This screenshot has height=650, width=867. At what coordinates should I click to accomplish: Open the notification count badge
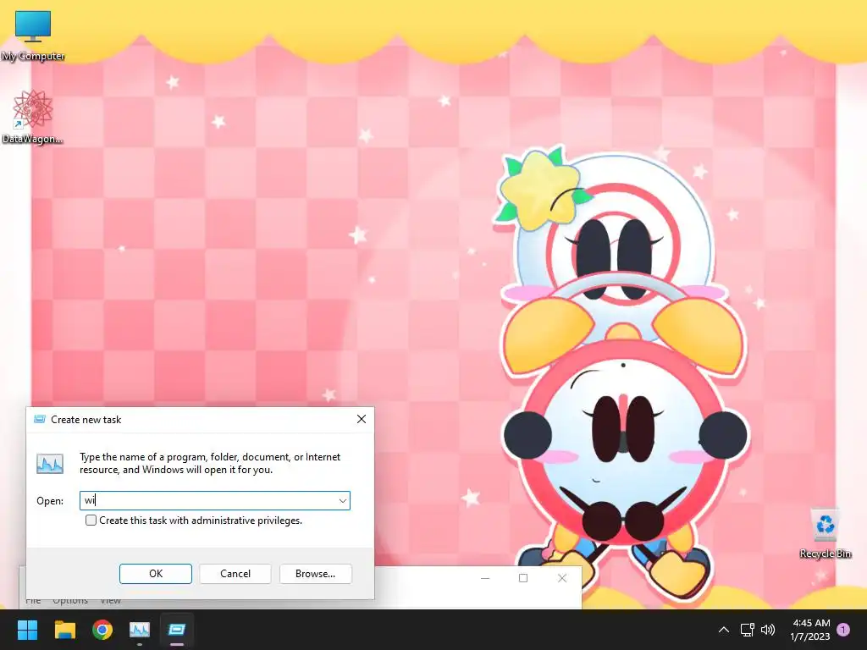click(842, 629)
